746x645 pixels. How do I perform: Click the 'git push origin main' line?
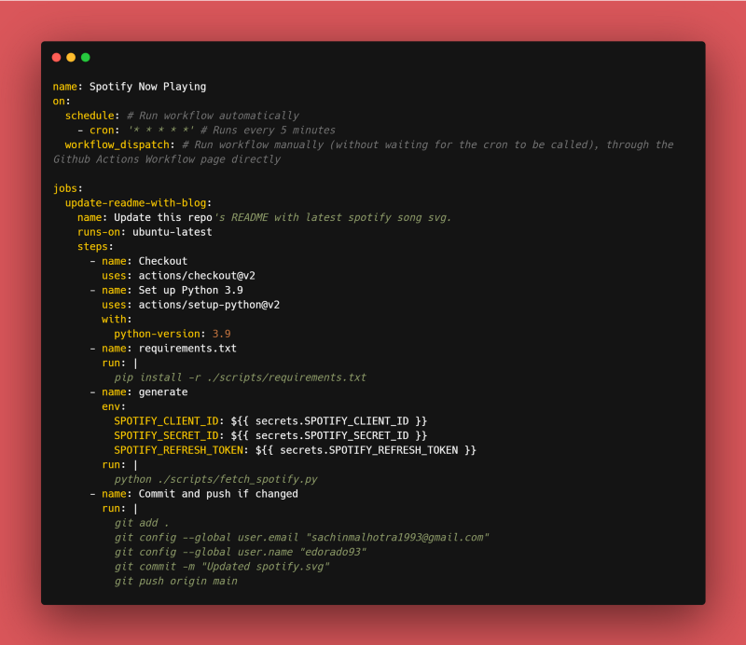pos(175,581)
